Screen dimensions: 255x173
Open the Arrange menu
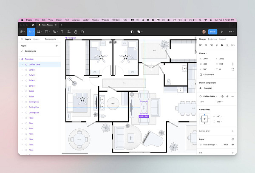click(x=76, y=20)
